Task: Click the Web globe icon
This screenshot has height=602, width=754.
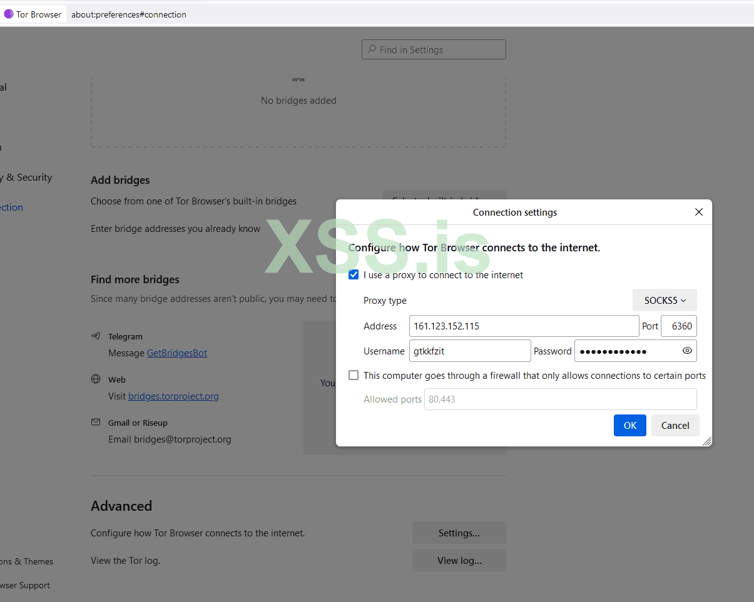Action: 96,379
